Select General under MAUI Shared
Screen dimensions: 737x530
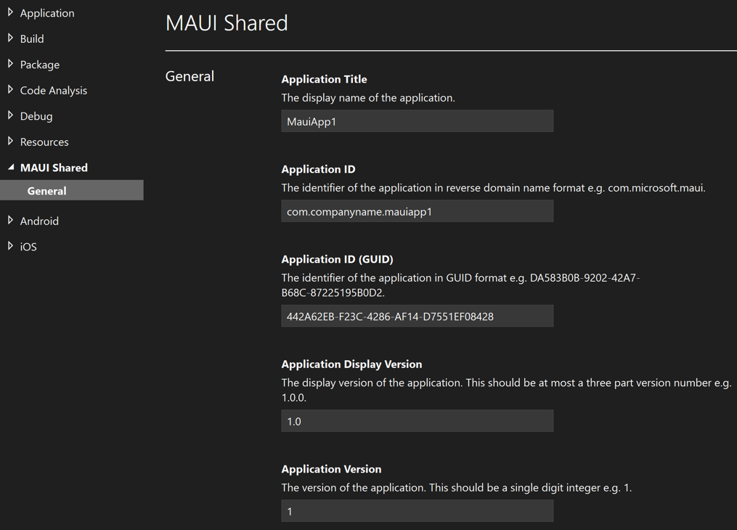46,190
